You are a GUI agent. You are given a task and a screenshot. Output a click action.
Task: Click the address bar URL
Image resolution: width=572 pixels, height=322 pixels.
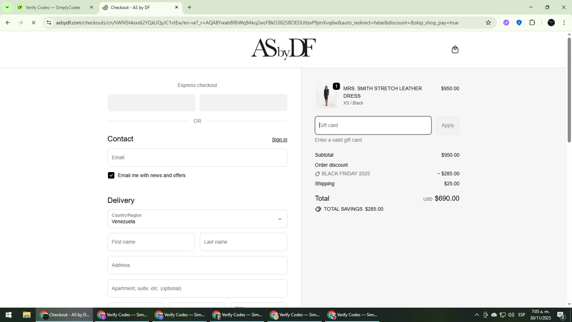pyautogui.click(x=257, y=23)
